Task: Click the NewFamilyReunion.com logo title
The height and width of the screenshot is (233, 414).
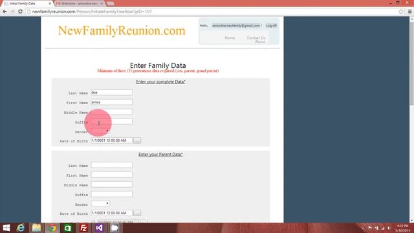Action: tap(122, 30)
